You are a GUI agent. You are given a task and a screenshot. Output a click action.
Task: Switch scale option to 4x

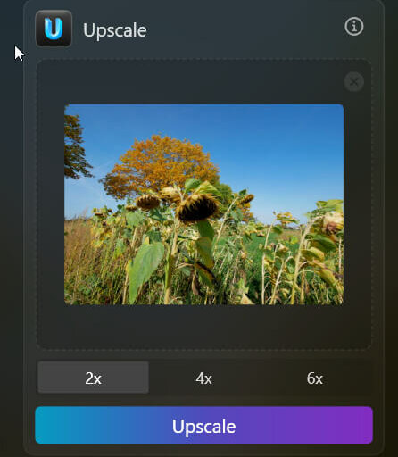click(x=203, y=378)
